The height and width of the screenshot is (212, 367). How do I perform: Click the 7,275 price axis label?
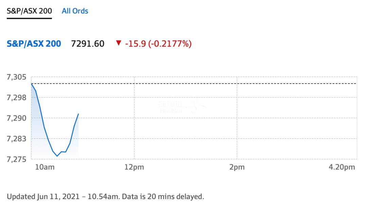pyautogui.click(x=16, y=159)
